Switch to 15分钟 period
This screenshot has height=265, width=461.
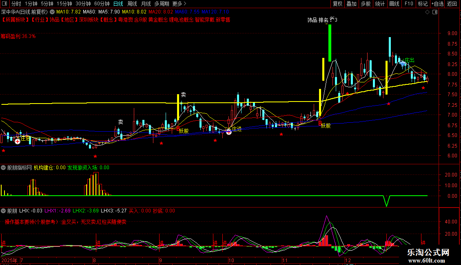tap(64, 4)
